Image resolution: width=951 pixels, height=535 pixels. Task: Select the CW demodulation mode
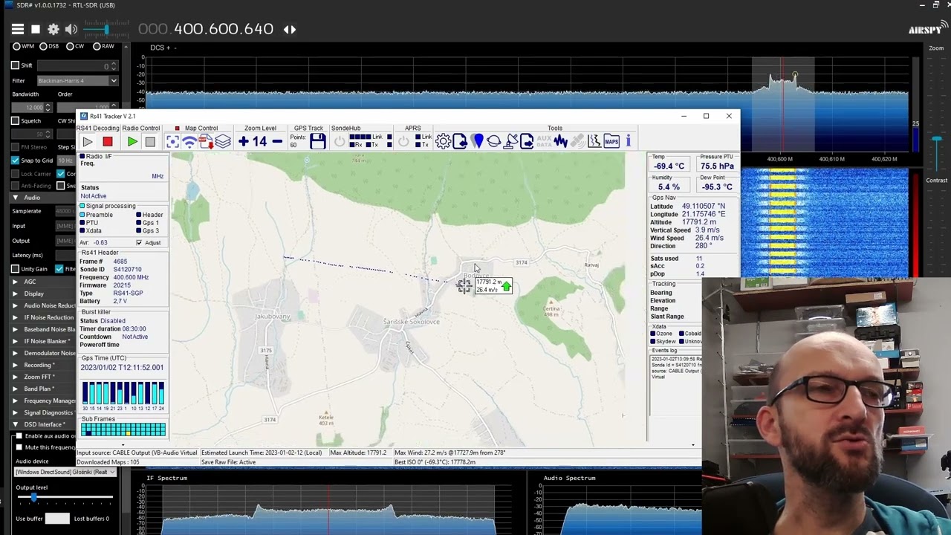click(x=70, y=47)
